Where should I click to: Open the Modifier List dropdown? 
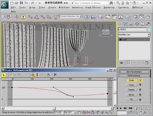pos(134,35)
